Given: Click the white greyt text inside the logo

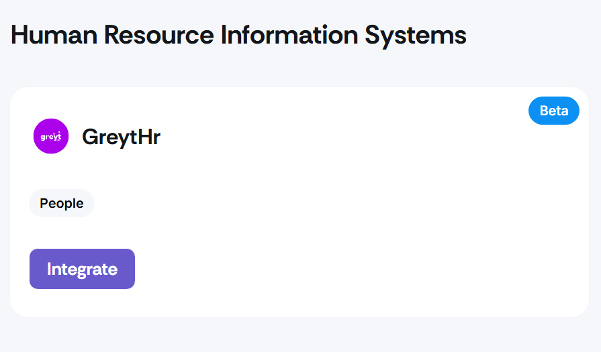Looking at the screenshot, I should [51, 137].
